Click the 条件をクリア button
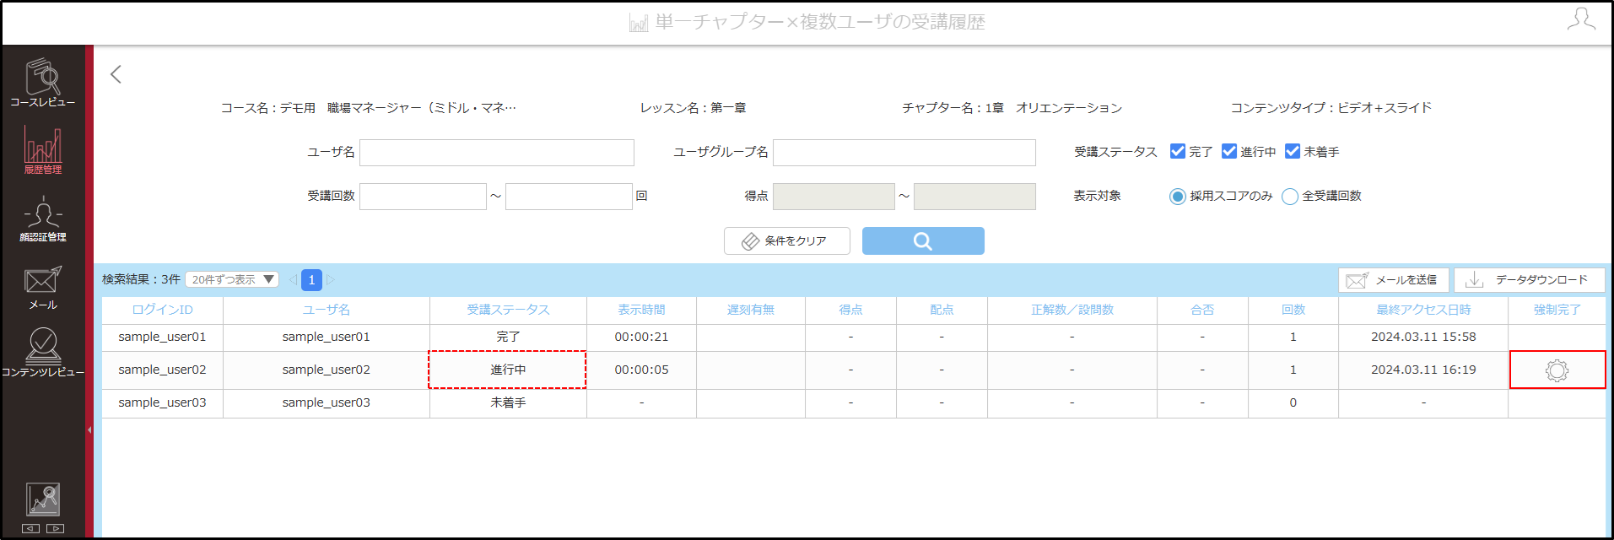Image resolution: width=1614 pixels, height=540 pixels. [x=786, y=240]
